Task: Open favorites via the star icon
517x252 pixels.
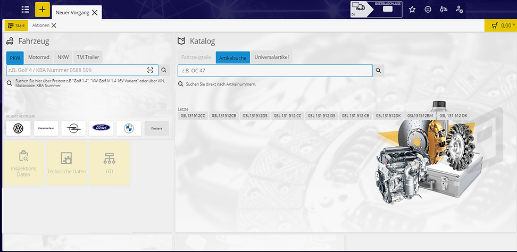Action: (x=412, y=10)
